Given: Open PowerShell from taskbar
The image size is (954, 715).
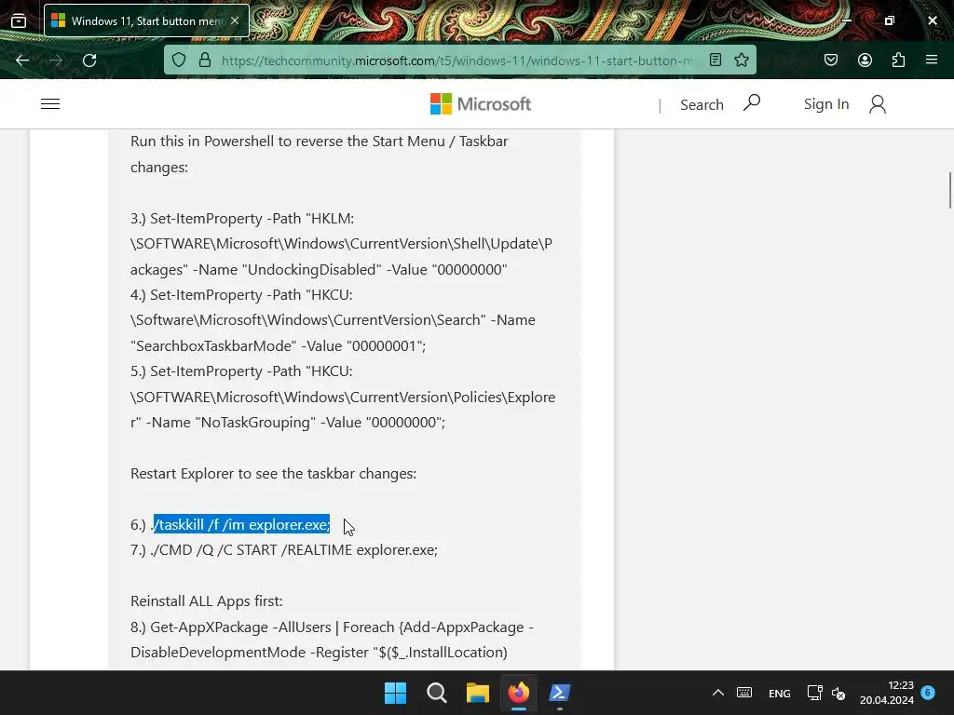Looking at the screenshot, I should [x=560, y=693].
